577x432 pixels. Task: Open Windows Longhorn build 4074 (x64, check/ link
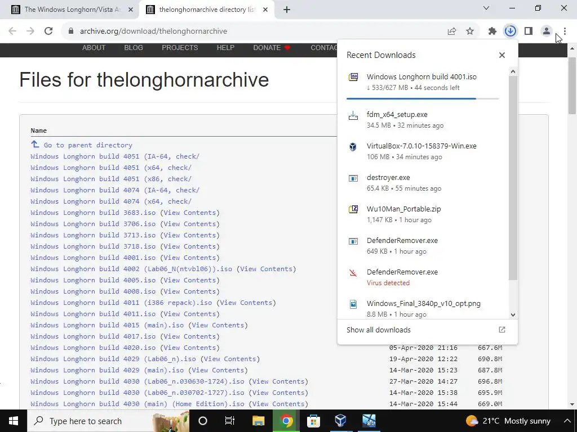111,201
